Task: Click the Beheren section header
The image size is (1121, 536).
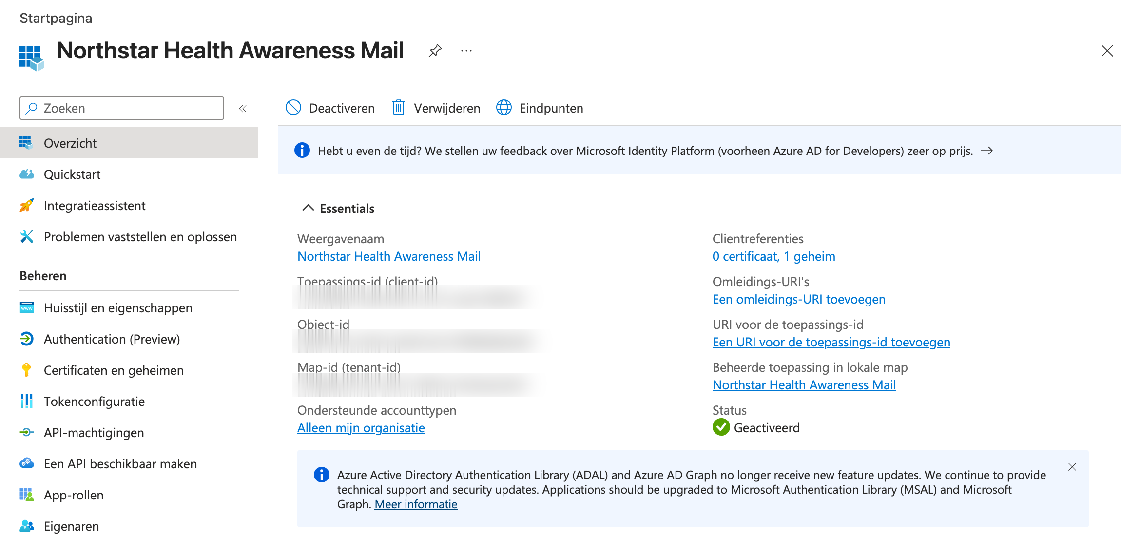Action: (x=43, y=276)
